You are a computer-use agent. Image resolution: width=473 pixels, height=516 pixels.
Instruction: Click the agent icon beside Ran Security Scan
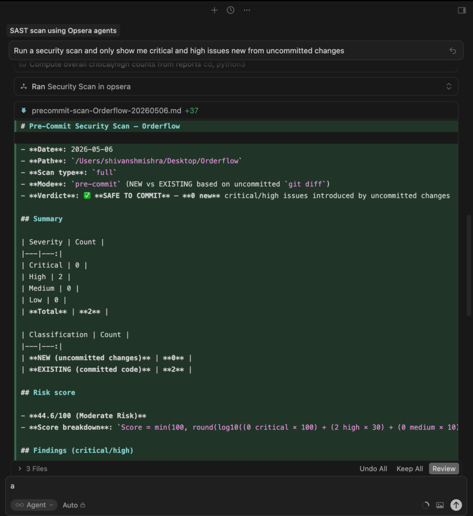point(24,87)
